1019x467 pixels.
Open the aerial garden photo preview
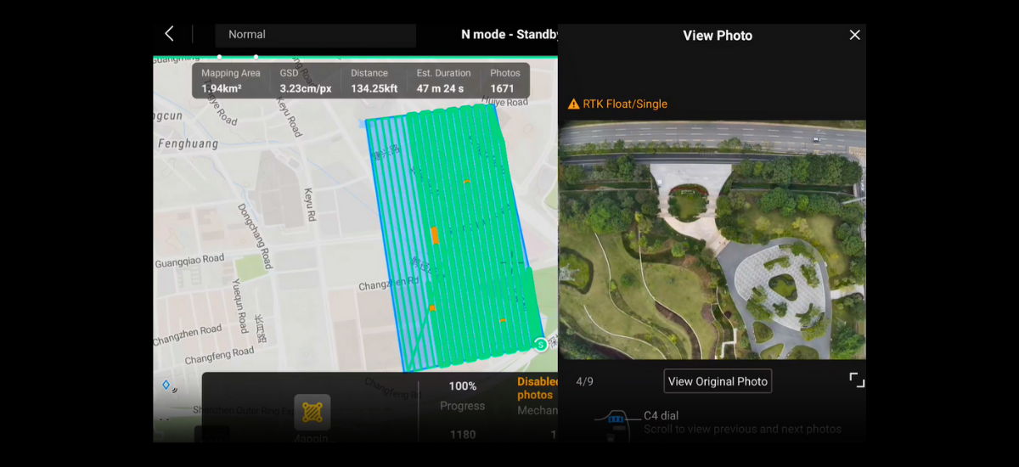712,239
